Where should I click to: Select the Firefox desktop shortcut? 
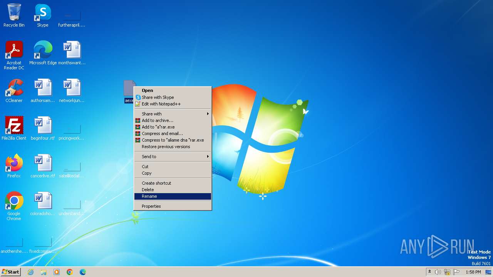coord(14,166)
